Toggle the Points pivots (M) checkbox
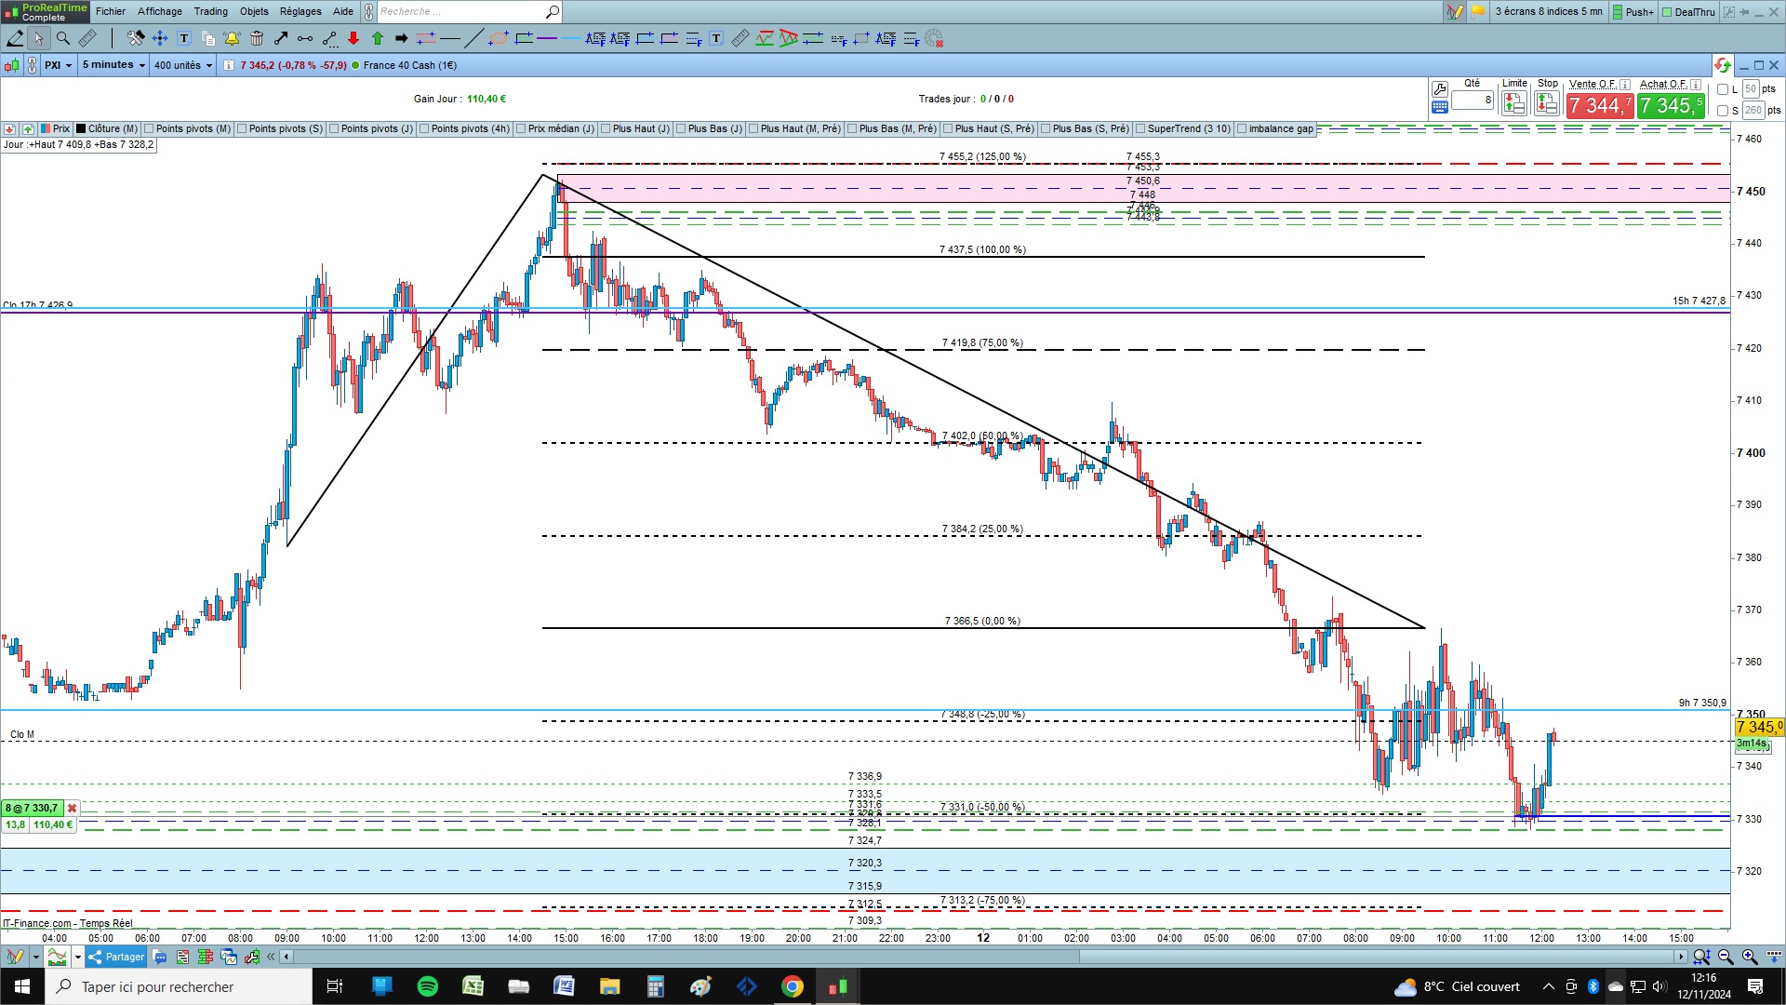The height and width of the screenshot is (1005, 1786). click(150, 128)
